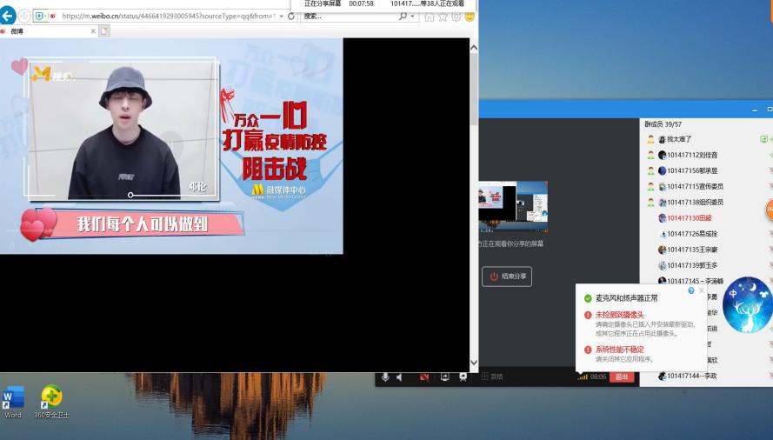
Task: Open the browser home page icon
Action: [429, 17]
